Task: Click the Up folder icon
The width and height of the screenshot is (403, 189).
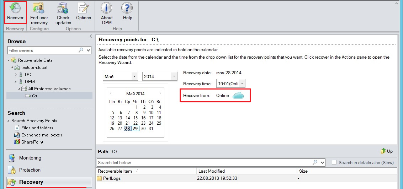Action: pos(383,151)
